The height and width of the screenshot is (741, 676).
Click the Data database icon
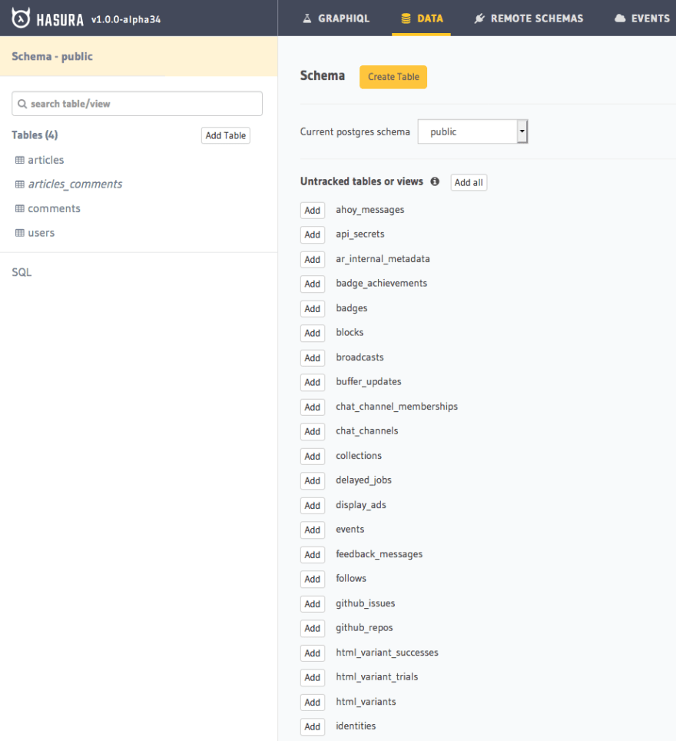406,18
